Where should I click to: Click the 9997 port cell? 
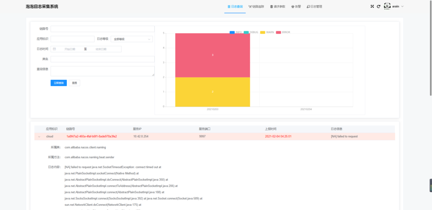coord(202,136)
